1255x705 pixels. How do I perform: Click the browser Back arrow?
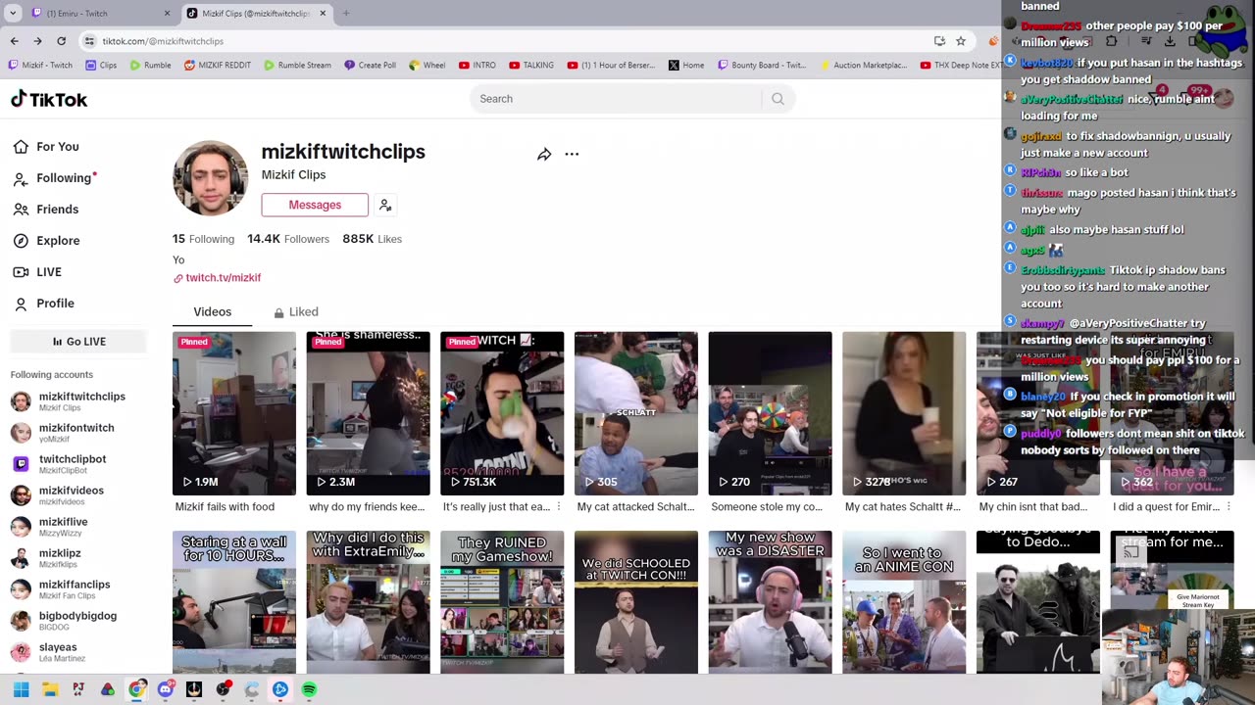click(x=14, y=41)
